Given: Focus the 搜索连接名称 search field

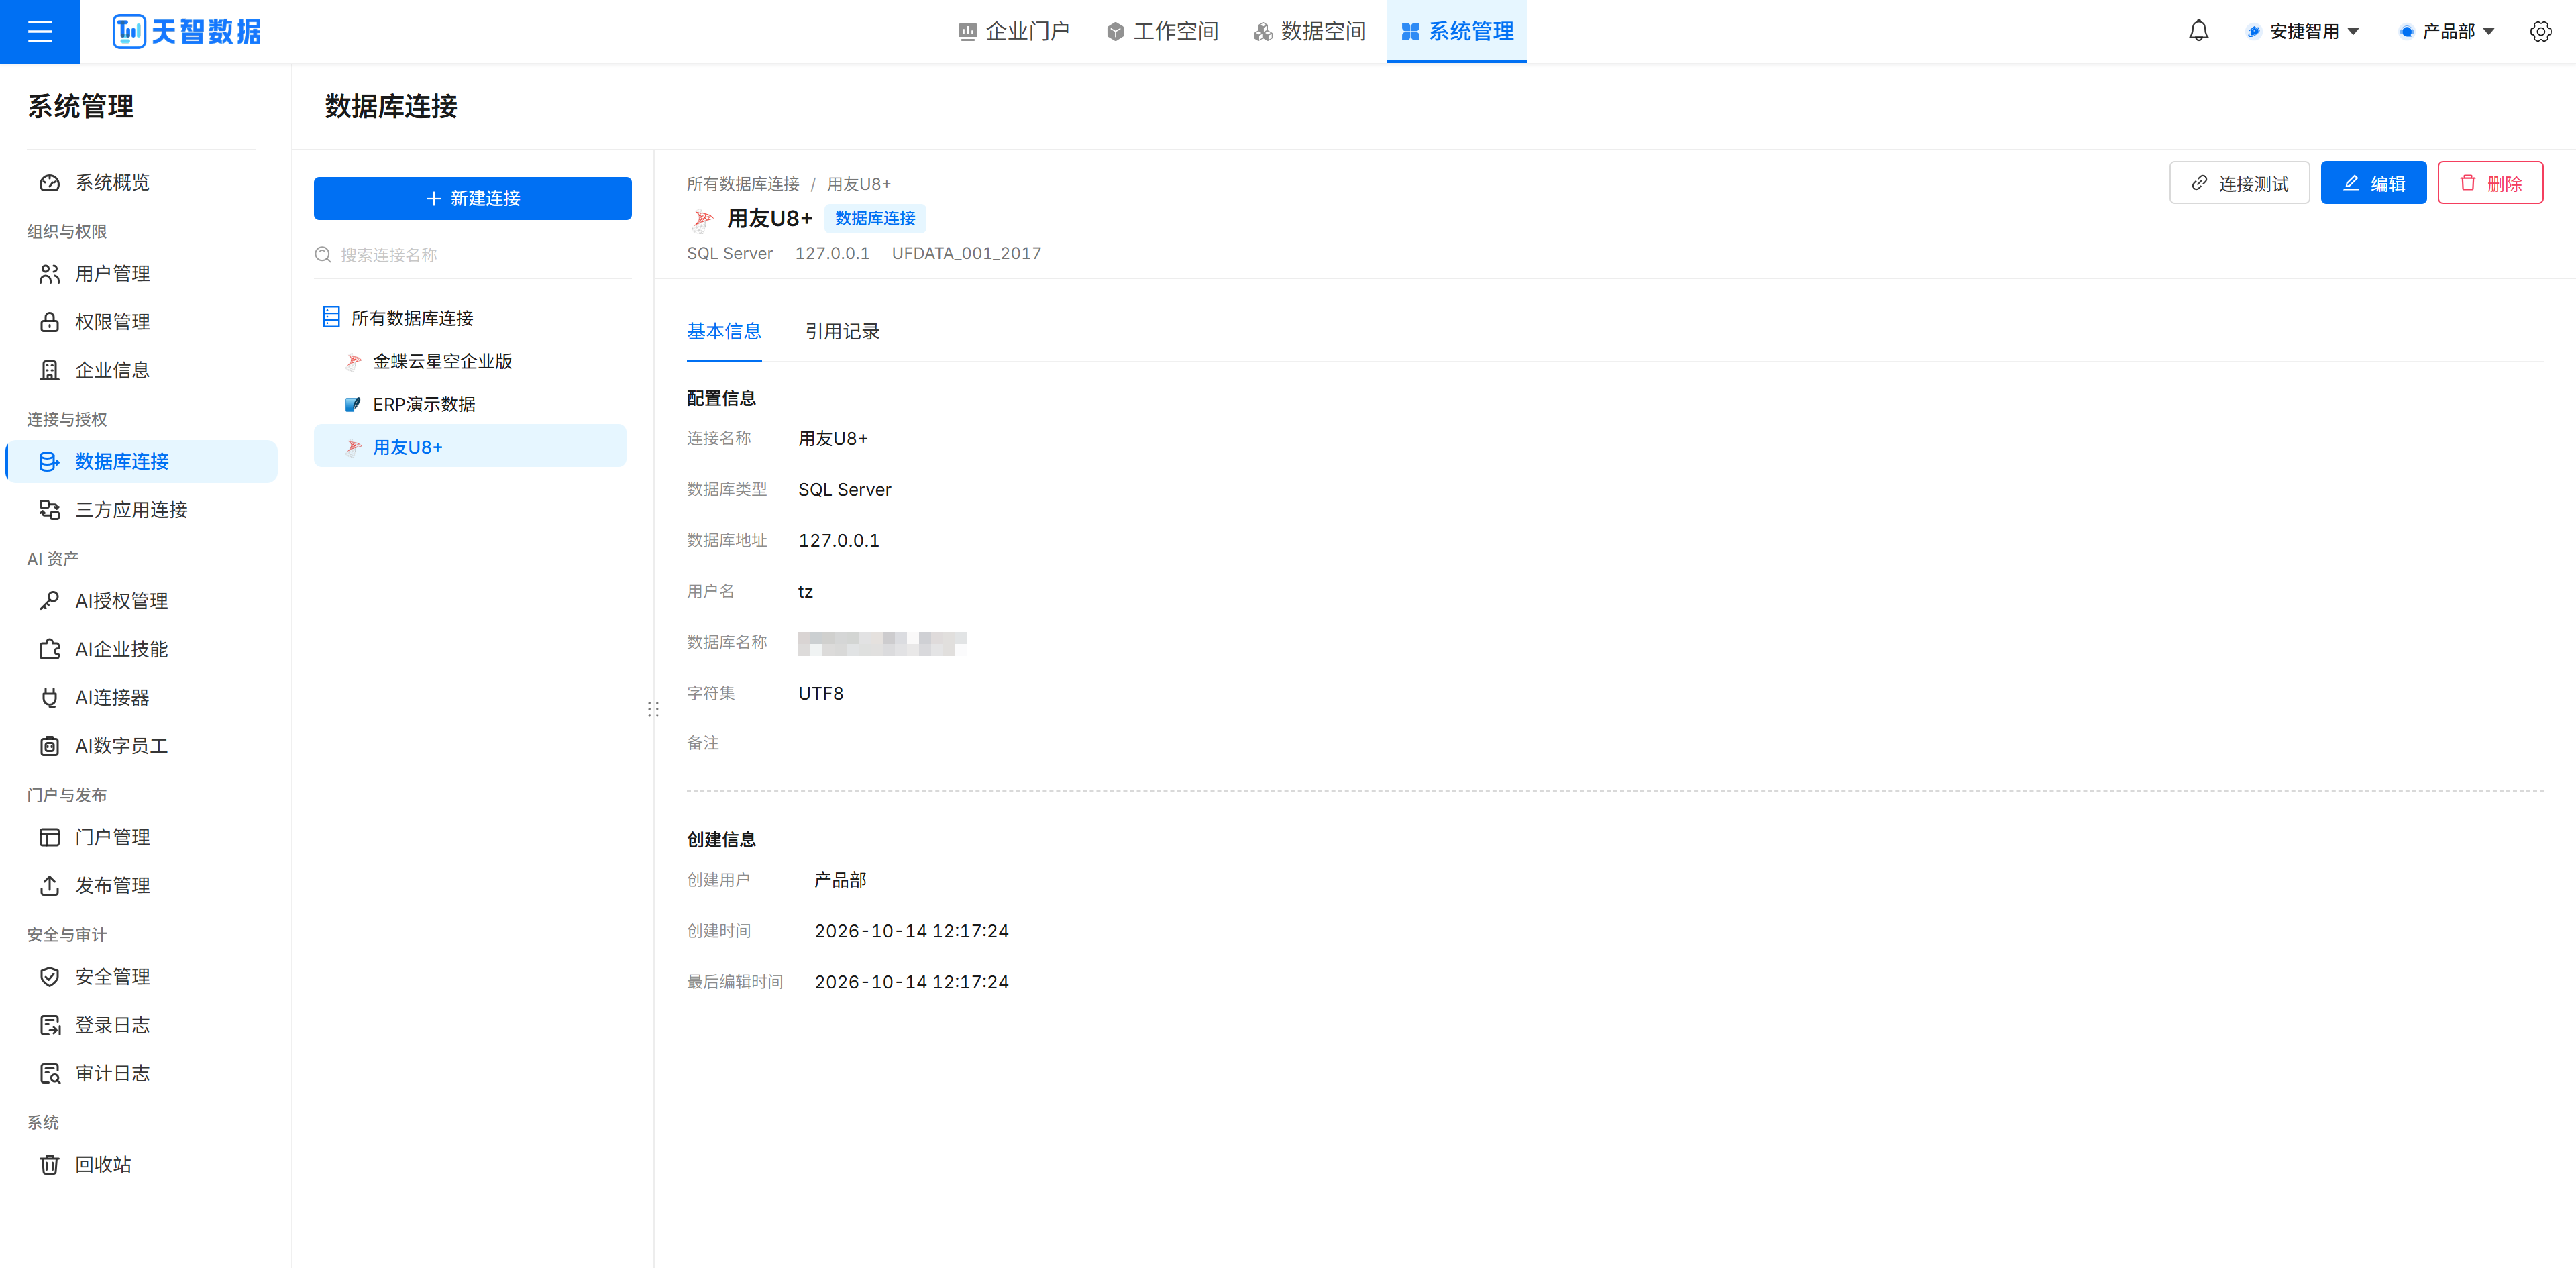Looking at the screenshot, I should pyautogui.click(x=473, y=255).
